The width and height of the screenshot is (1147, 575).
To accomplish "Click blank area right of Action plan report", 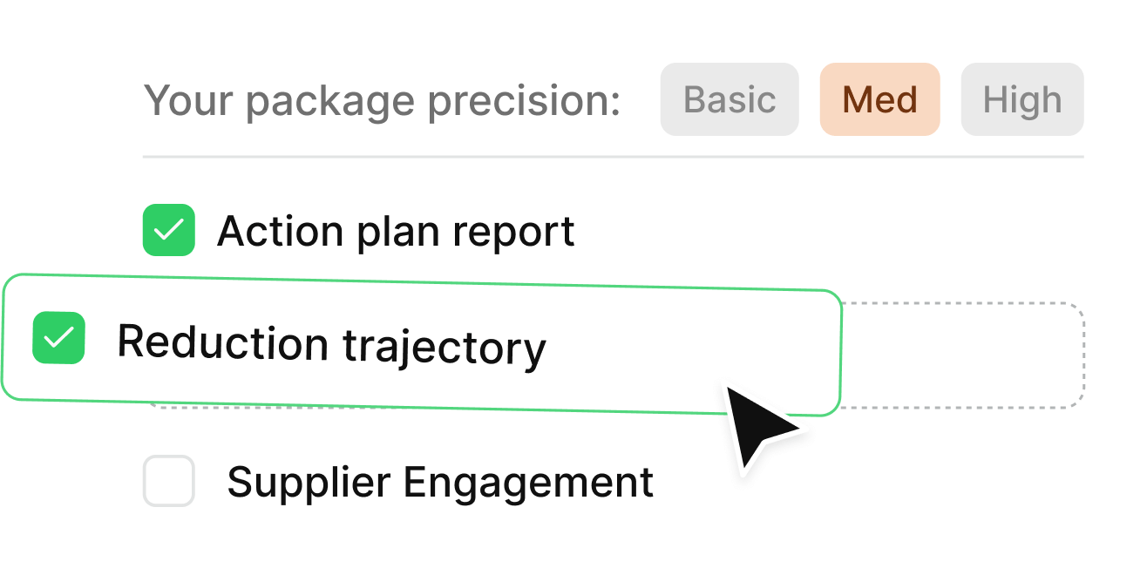I will tap(828, 232).
